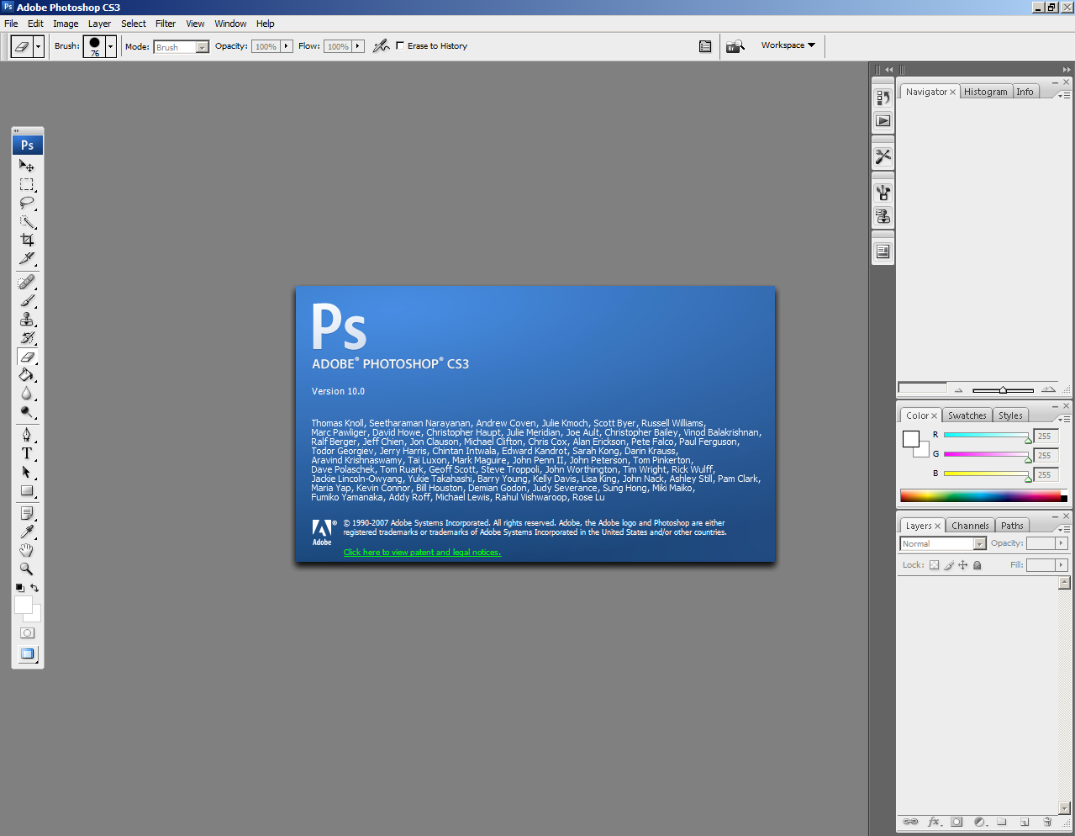Open the Workspace dropdown
Viewport: 1075px width, 836px height.
click(788, 45)
